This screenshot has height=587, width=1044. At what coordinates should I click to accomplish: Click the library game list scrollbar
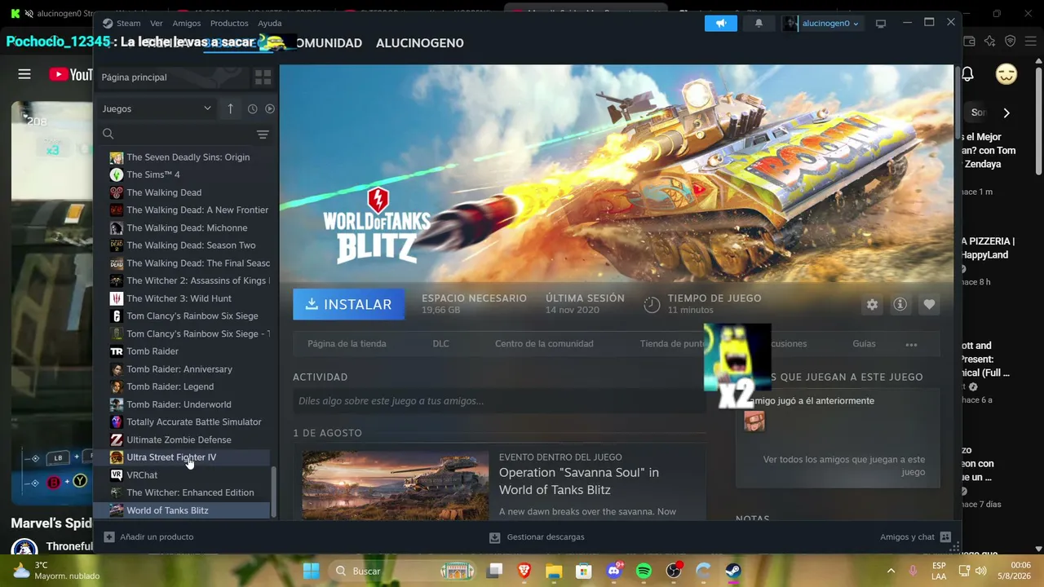pyautogui.click(x=274, y=492)
